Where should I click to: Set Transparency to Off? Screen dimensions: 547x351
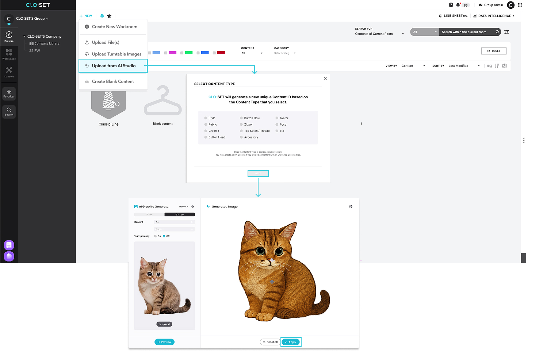[164, 236]
